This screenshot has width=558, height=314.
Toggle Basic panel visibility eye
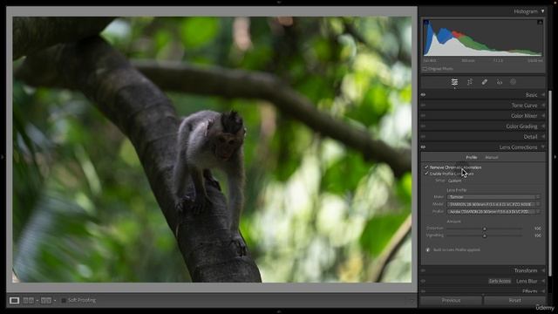coord(423,95)
